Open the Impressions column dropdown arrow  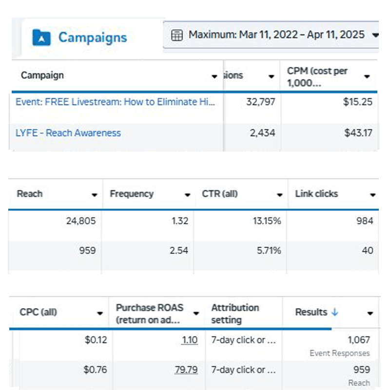click(272, 77)
